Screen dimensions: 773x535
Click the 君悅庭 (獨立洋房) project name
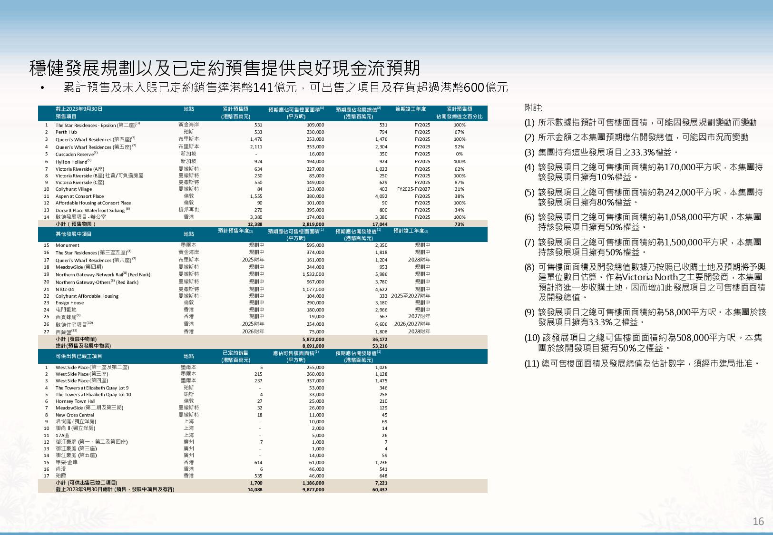click(x=76, y=421)
